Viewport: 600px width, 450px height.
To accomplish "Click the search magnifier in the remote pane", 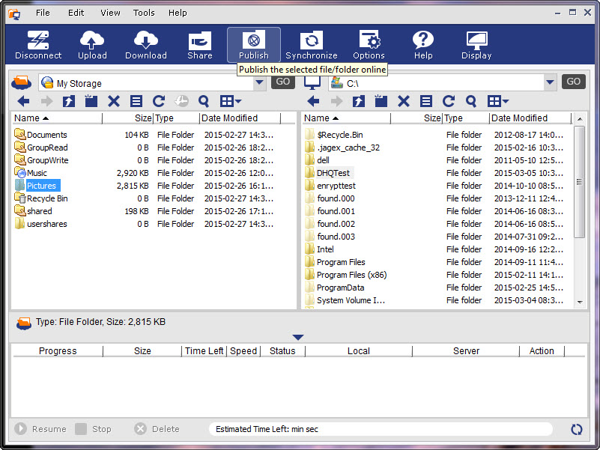I will pos(204,101).
